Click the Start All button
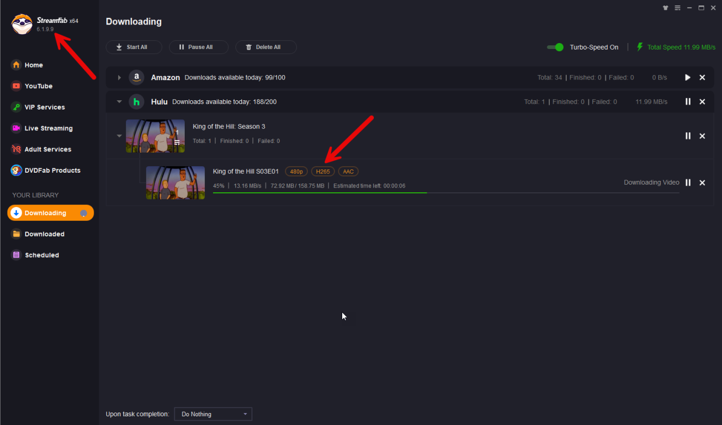The image size is (722, 425). (x=134, y=47)
